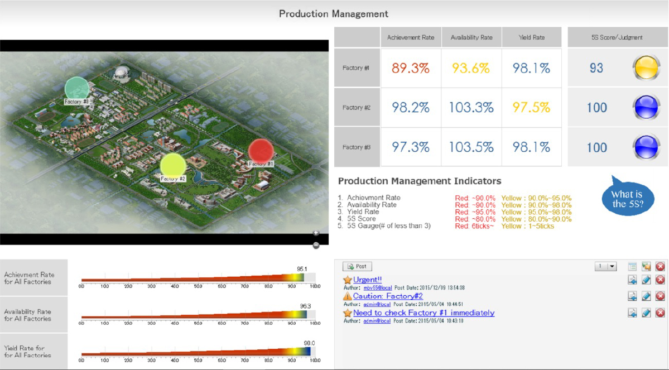669x370 pixels.
Task: Open the page number dropdown
Action: (605, 267)
